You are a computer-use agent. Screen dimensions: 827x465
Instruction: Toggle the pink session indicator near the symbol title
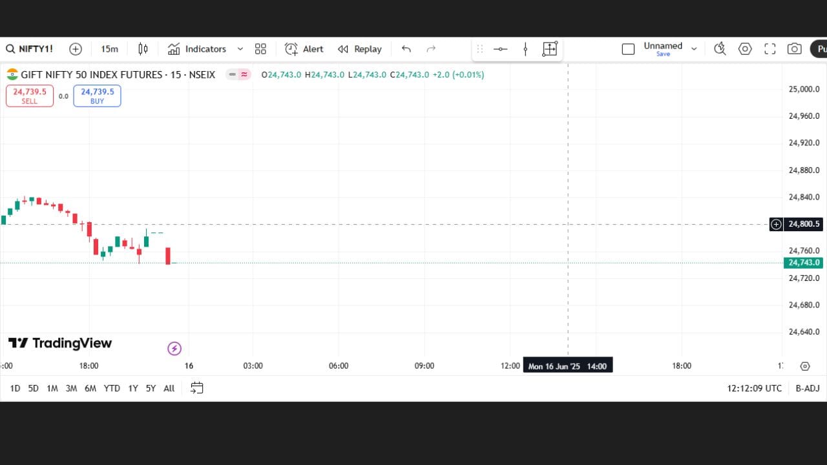pyautogui.click(x=244, y=75)
